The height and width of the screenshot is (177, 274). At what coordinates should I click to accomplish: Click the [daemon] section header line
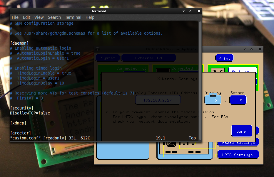click(19, 43)
